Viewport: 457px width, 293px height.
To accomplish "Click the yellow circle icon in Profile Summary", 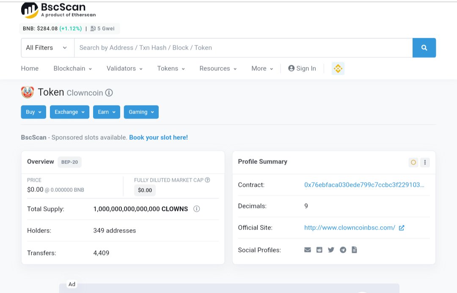I will [413, 163].
